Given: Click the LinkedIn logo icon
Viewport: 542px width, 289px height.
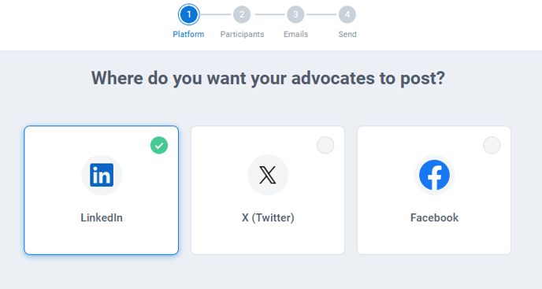Looking at the screenshot, I should coord(102,175).
